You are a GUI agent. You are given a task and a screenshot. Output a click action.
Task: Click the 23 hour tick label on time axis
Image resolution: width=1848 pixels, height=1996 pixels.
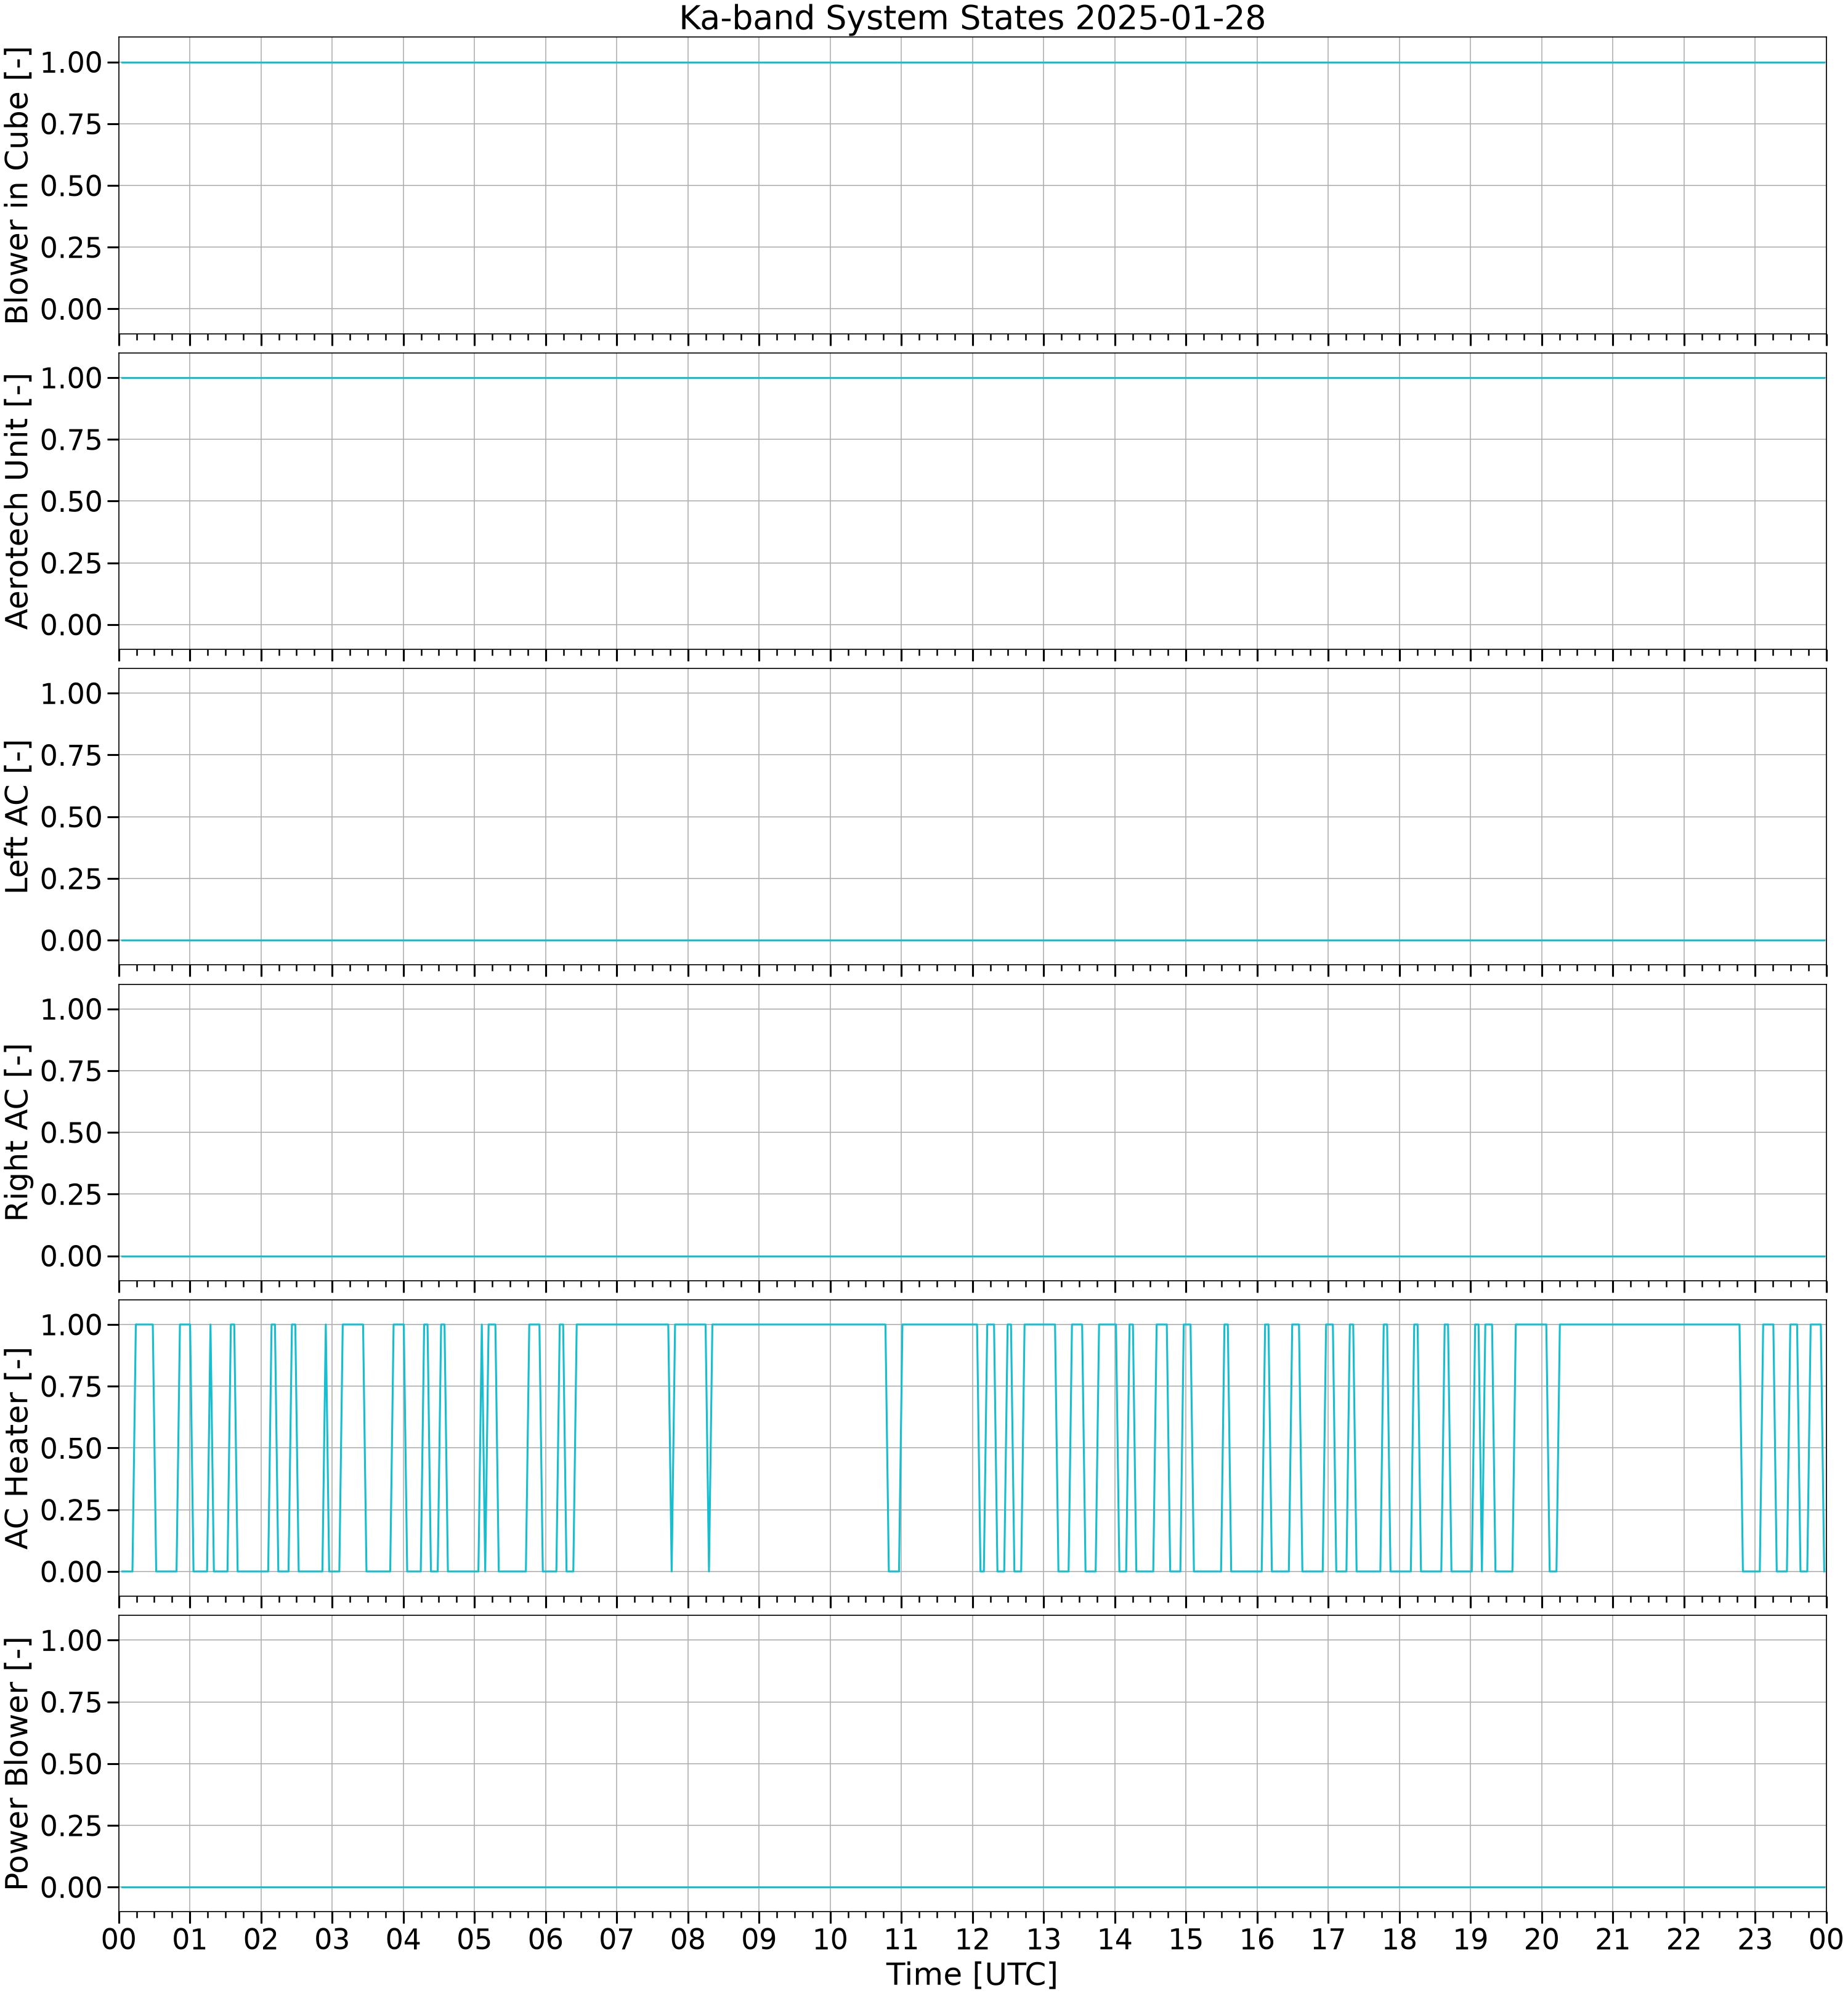1755,1939
